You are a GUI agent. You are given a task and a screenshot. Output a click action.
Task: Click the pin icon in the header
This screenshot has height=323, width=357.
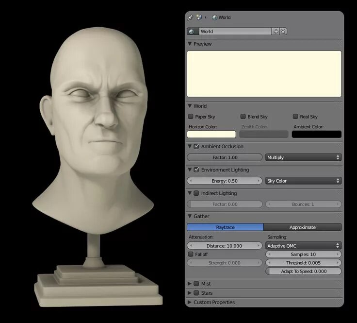190,17
